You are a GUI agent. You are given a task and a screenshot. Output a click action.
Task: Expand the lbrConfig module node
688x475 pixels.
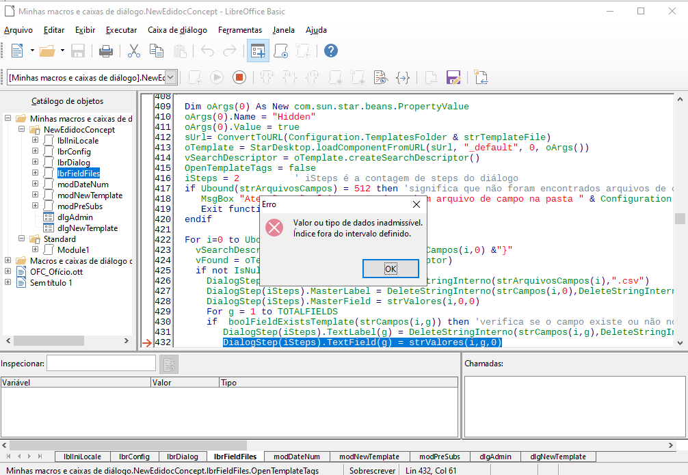pos(35,151)
